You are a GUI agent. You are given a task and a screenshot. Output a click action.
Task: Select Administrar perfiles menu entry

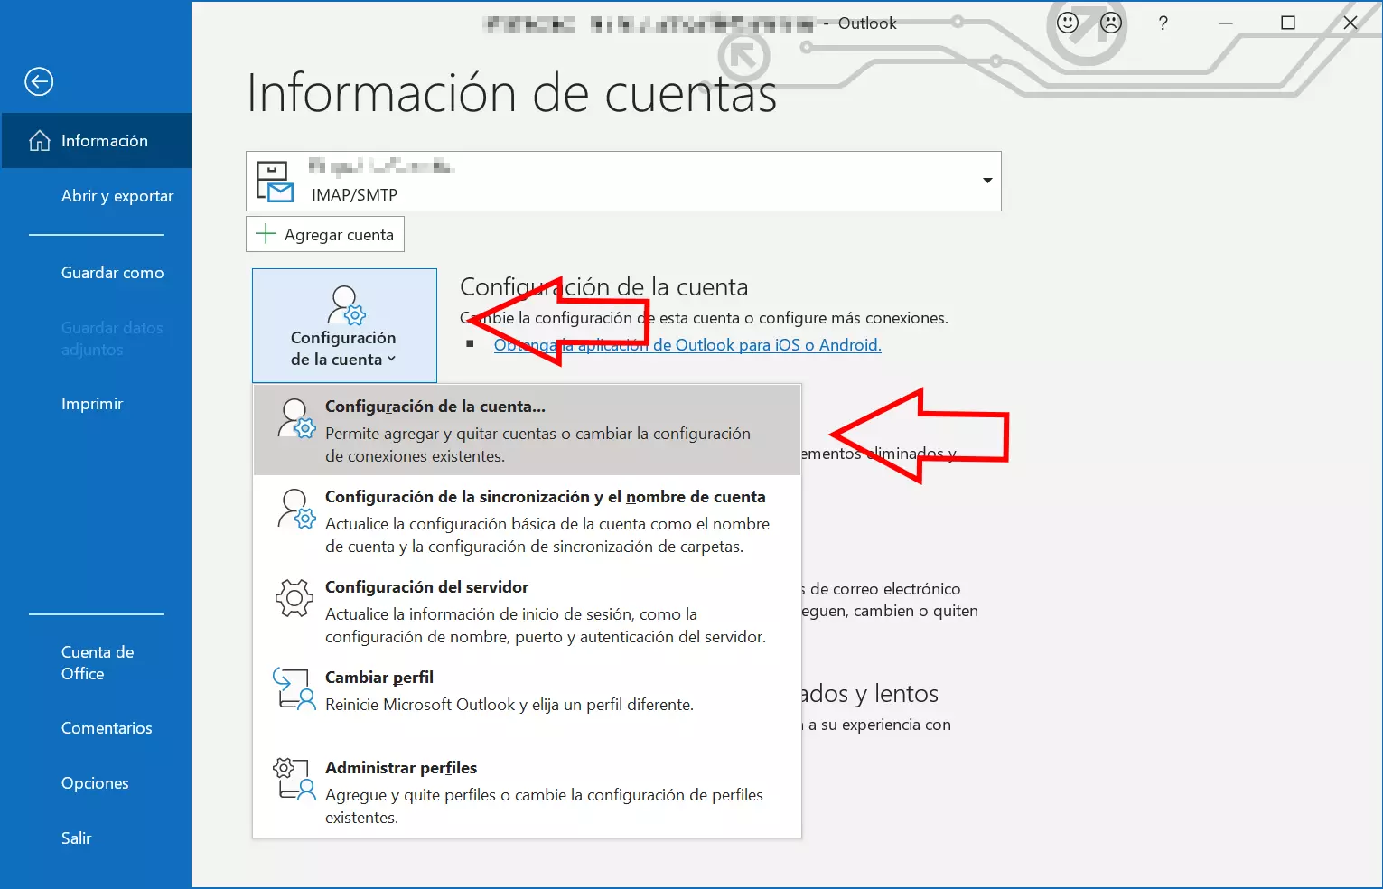coord(401,767)
